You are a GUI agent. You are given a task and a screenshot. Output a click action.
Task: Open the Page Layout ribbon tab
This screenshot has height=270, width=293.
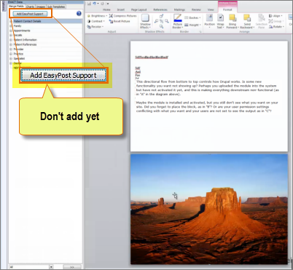[x=138, y=9]
